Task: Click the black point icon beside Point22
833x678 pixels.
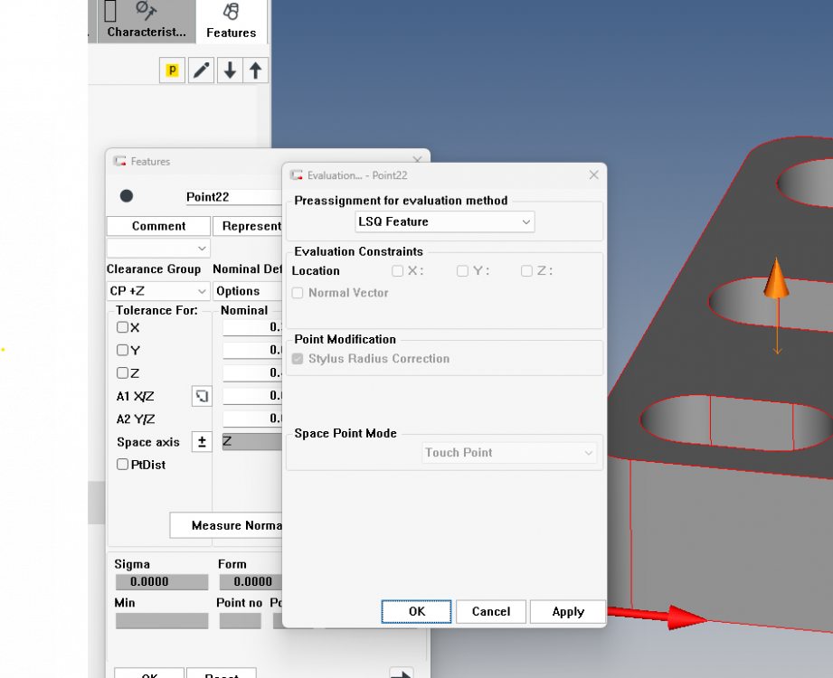Action: [127, 196]
